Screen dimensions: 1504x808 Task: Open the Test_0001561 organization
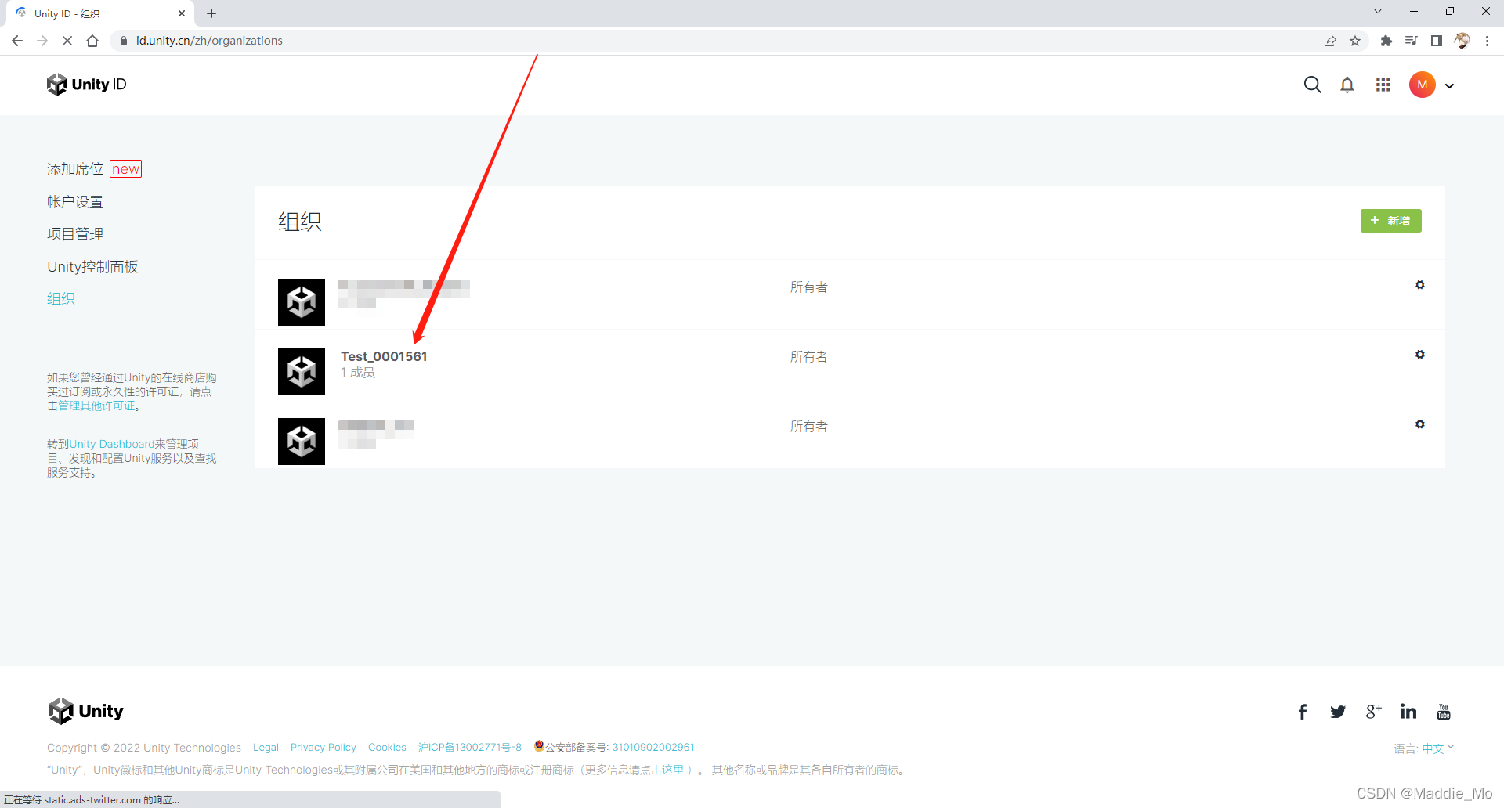point(384,356)
